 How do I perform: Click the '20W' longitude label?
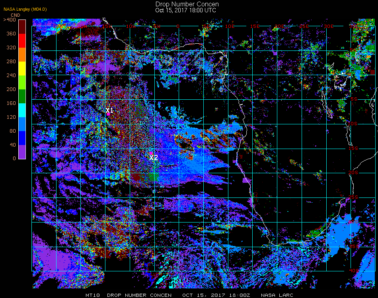(82, 27)
